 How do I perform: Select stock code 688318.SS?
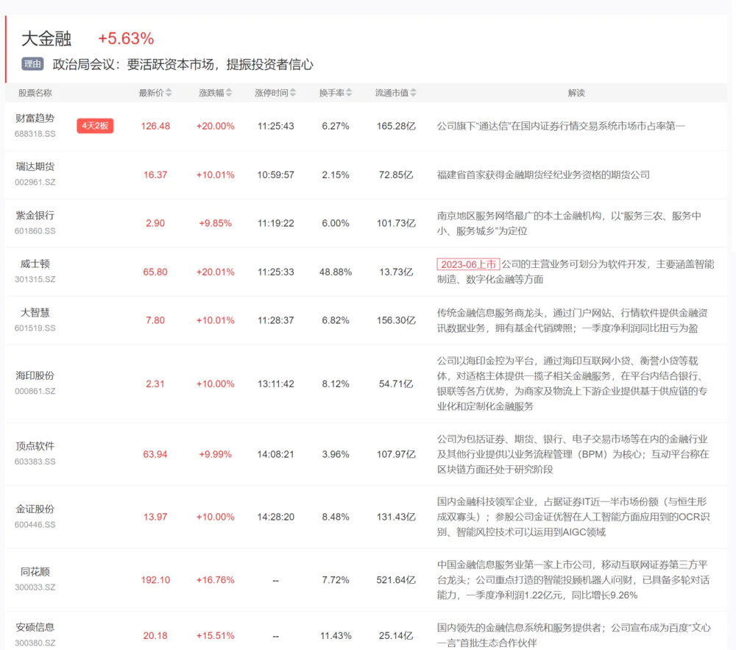pos(35,134)
